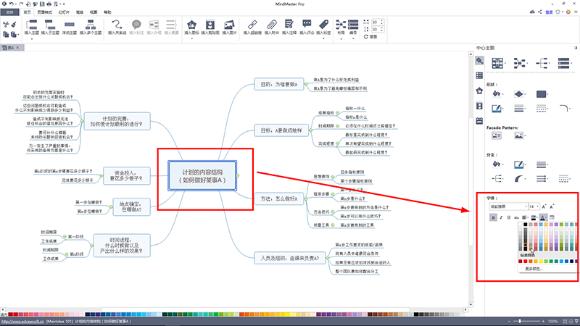Viewport: 580px width, 326px height.
Task: Click the 插入图标 pentagon-star icon in ribbon
Action: click(x=191, y=25)
